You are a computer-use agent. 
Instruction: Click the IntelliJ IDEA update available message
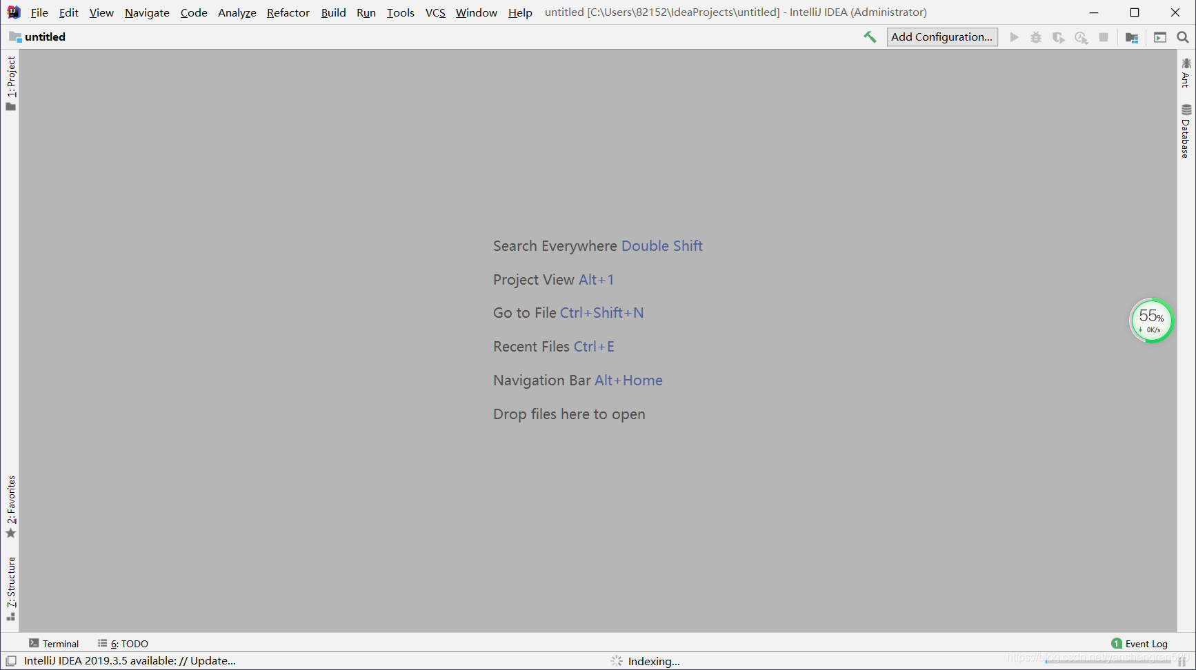130,660
